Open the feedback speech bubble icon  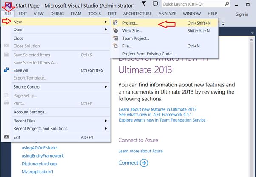155,4
